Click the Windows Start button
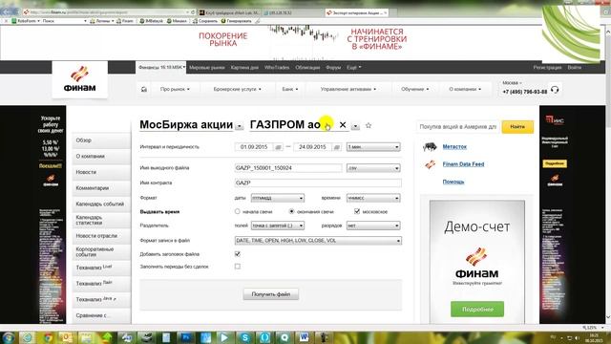 pos(9,337)
